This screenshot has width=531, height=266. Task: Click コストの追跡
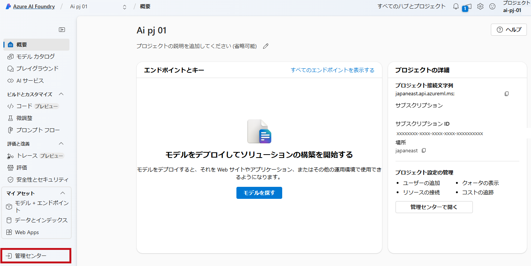tap(478, 192)
